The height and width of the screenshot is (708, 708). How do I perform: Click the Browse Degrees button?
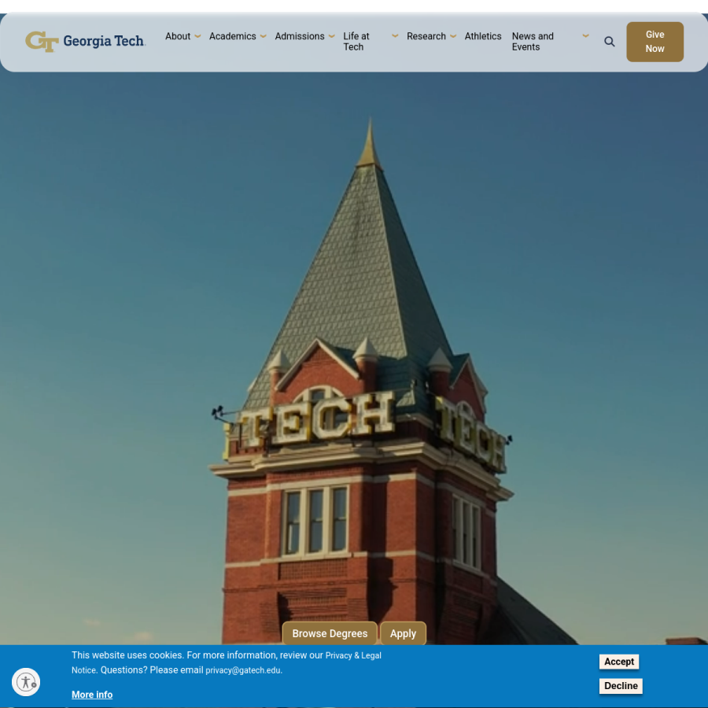pos(330,633)
